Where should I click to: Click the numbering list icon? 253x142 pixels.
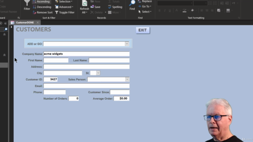pyautogui.click(x=215, y=3)
